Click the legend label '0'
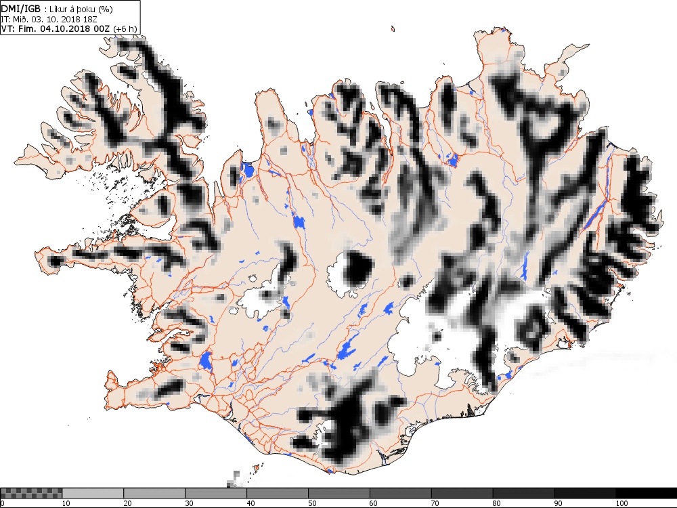The height and width of the screenshot is (508, 677). pyautogui.click(x=2, y=503)
